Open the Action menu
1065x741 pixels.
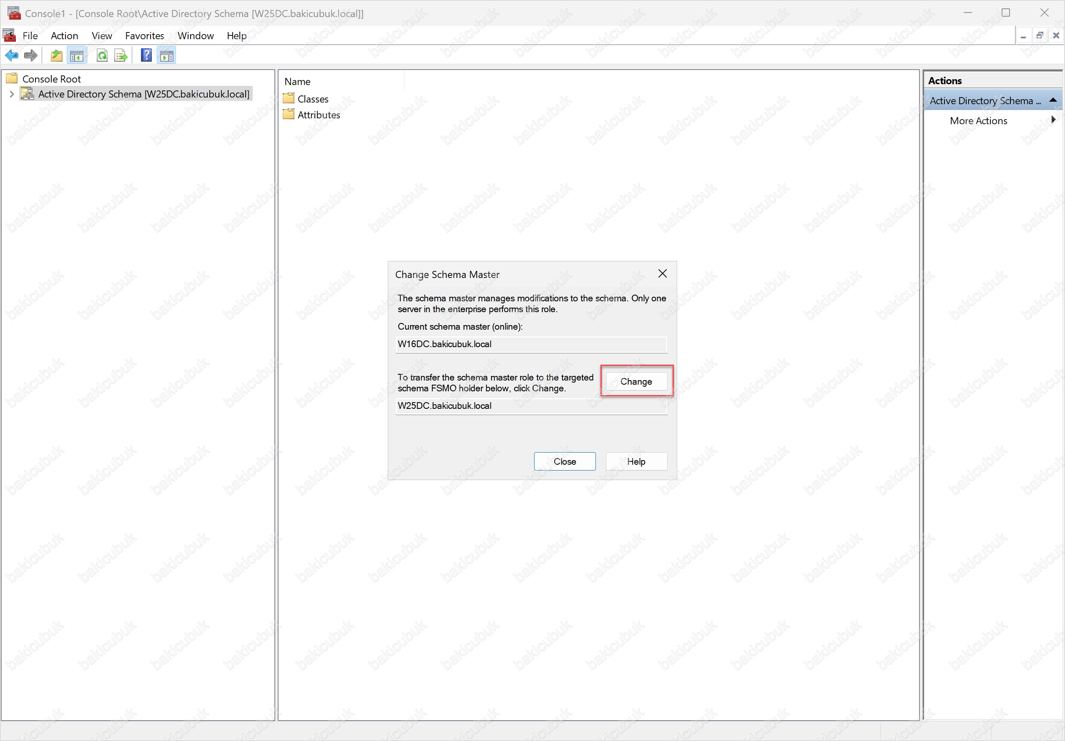pyautogui.click(x=64, y=36)
